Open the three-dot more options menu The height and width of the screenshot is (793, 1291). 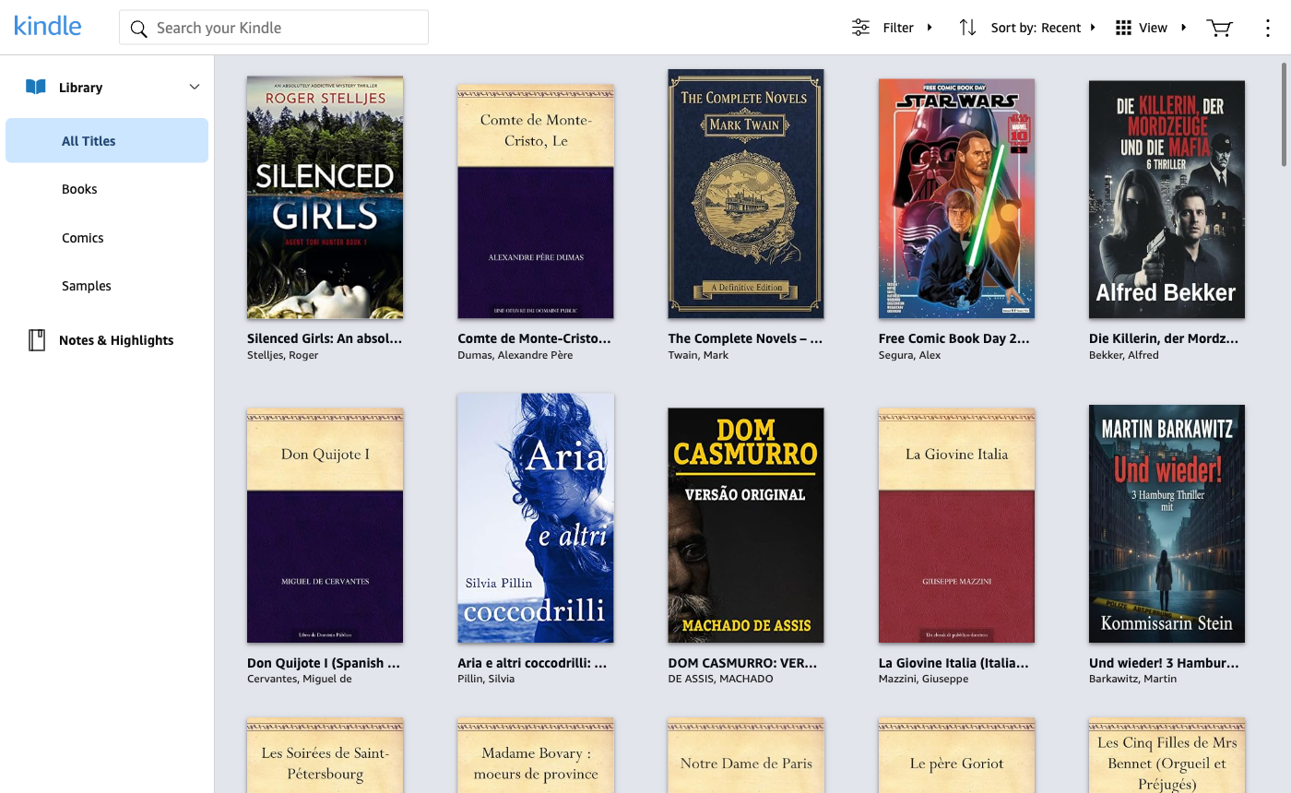point(1268,28)
